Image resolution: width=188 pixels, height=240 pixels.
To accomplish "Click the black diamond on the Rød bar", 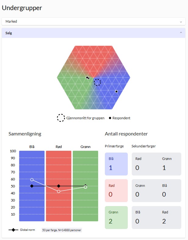I will coord(59,186).
